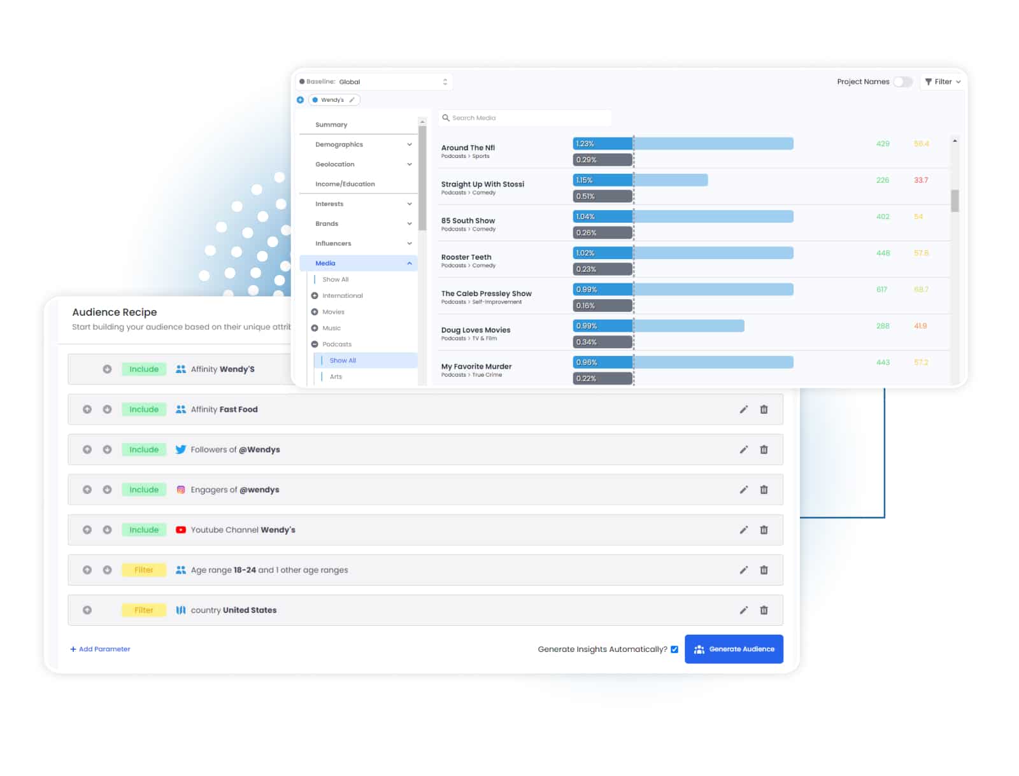Expand the Interests section
Image resolution: width=1019 pixels, height=776 pixels.
pos(358,204)
